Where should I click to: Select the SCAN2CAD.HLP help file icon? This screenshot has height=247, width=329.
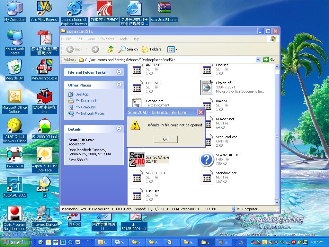207,160
